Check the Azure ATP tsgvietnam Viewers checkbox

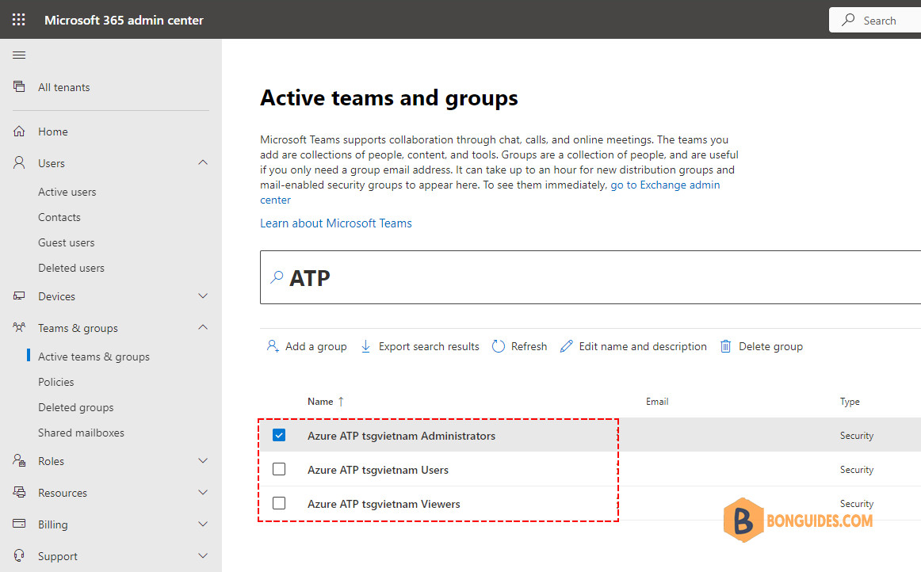279,503
